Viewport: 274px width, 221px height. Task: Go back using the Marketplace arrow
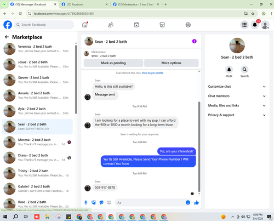(x=7, y=37)
